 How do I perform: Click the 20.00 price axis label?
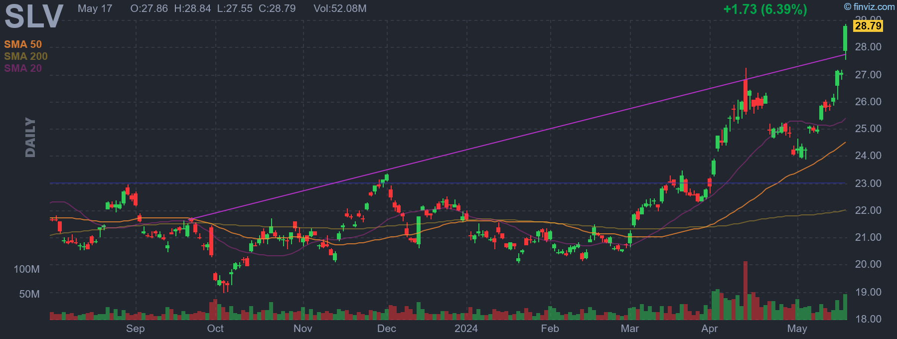click(868, 264)
